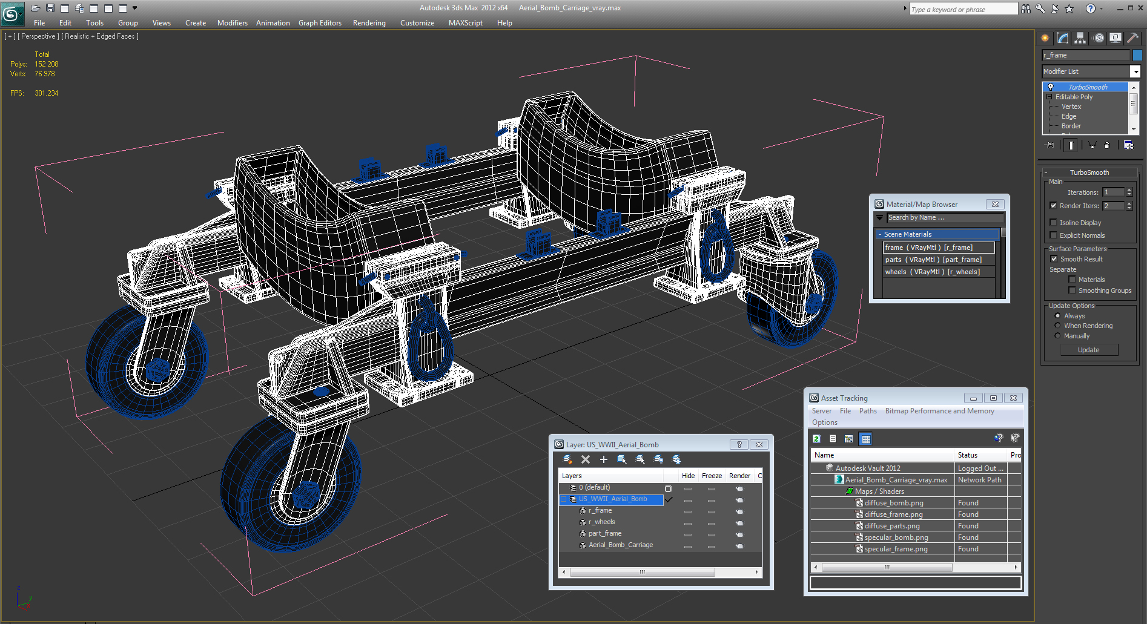Screen dimensions: 1147x624
Task: Open the Rendering menu
Action: [369, 23]
